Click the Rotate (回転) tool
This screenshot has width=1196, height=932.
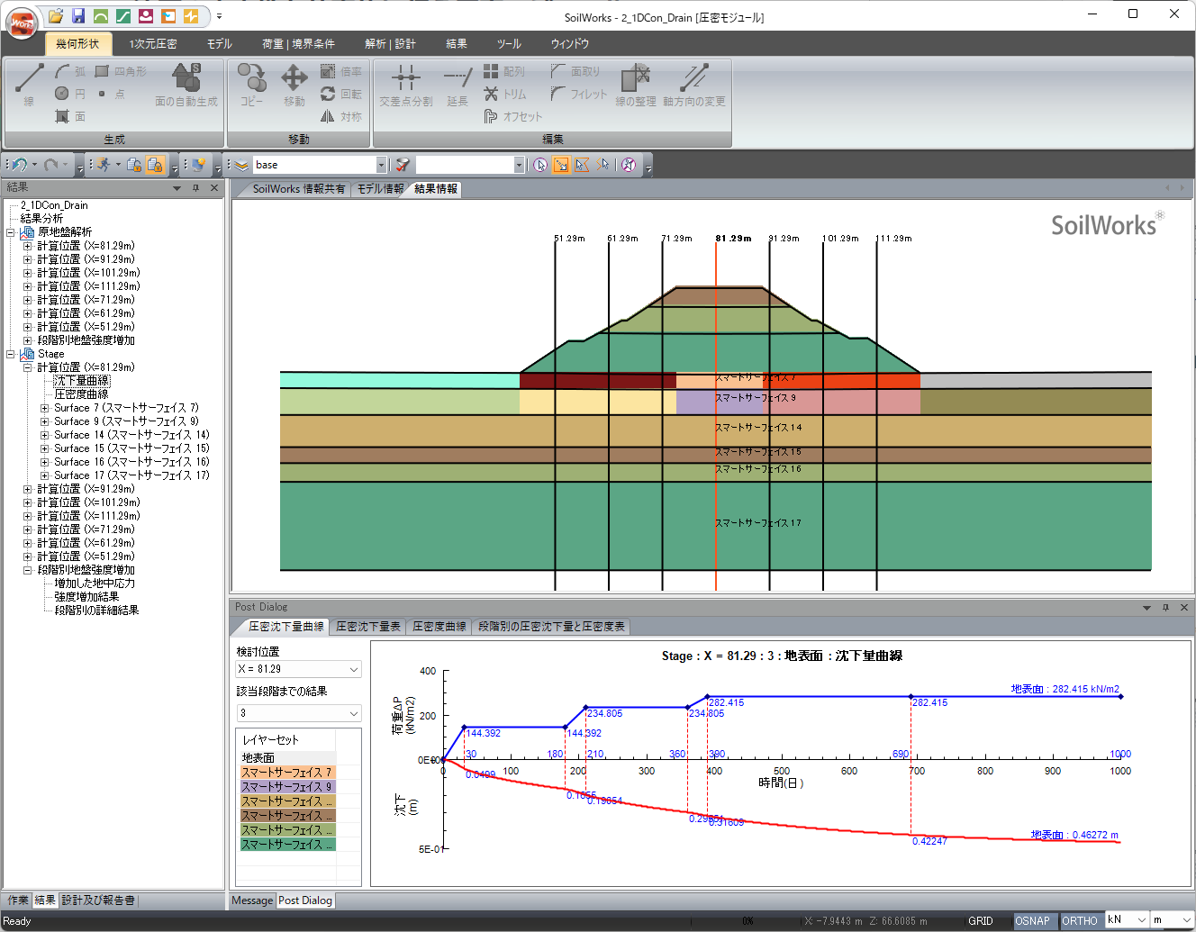click(340, 94)
